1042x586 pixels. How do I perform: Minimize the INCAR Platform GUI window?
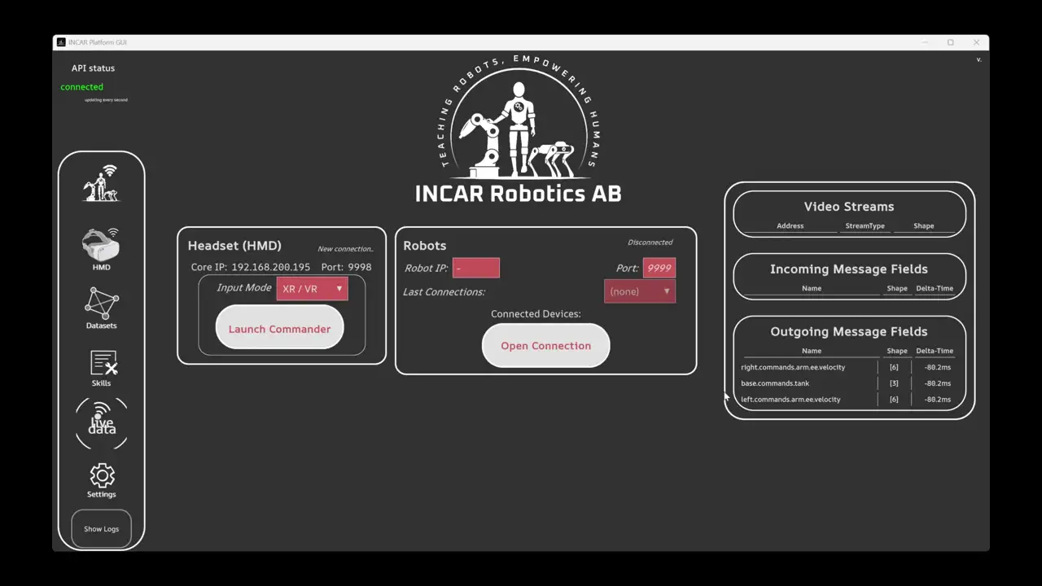(925, 42)
